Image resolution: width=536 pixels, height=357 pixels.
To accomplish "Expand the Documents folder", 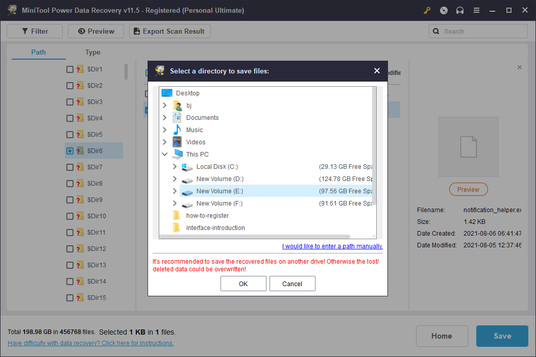I will point(164,117).
